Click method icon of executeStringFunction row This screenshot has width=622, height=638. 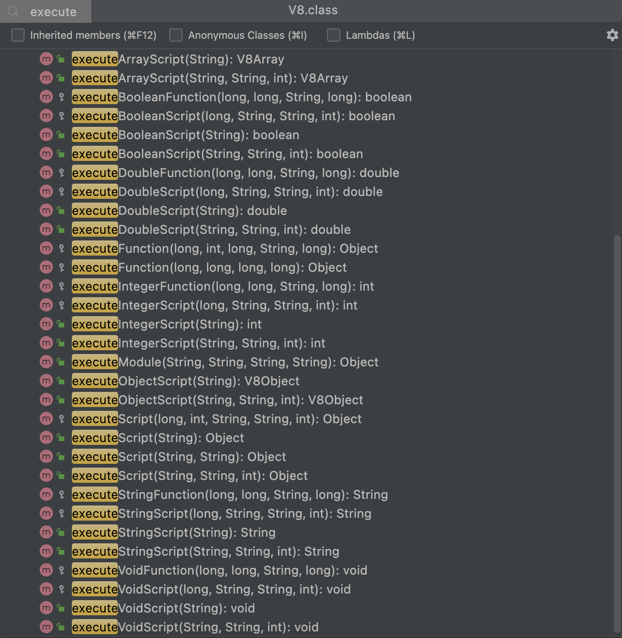click(x=46, y=495)
